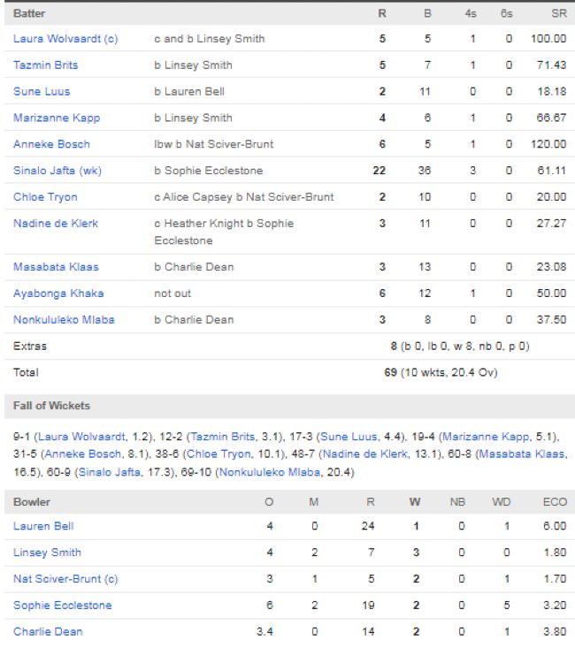The width and height of the screenshot is (575, 648).
Task: Select Nat Sciver-Brunt (c) bowler link
Action: 65,579
